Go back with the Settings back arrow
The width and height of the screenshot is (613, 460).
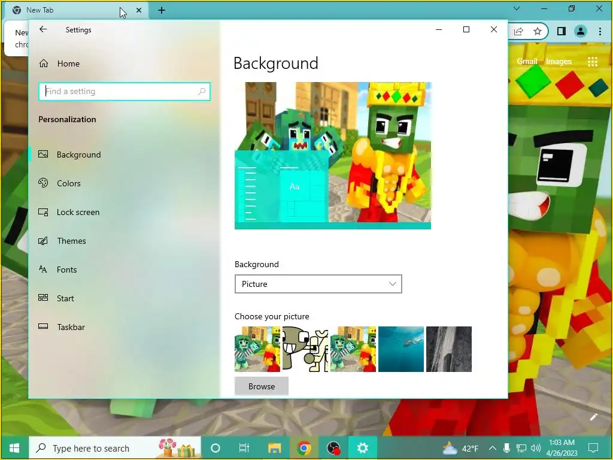pos(43,29)
